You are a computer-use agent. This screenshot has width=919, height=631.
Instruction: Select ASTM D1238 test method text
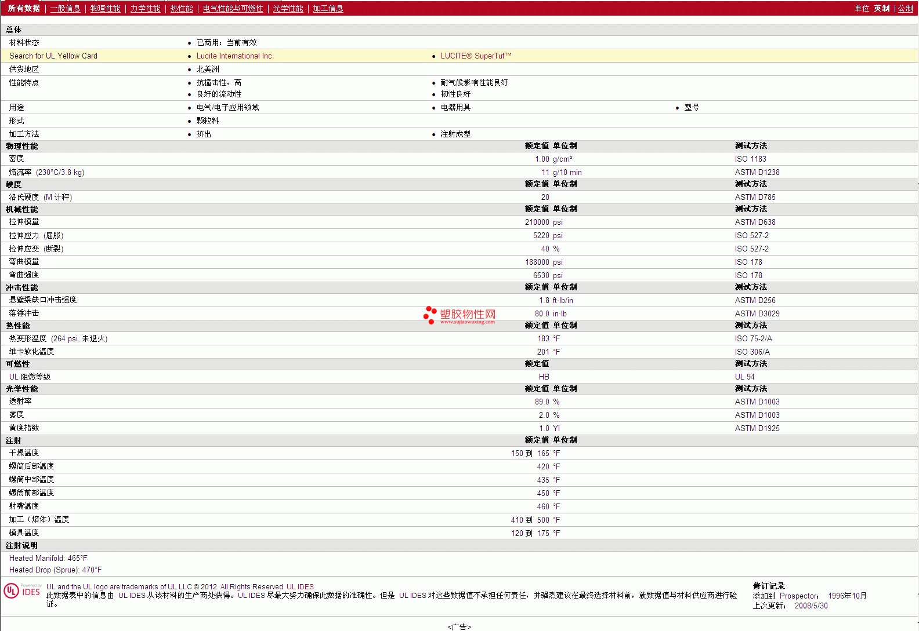(757, 172)
